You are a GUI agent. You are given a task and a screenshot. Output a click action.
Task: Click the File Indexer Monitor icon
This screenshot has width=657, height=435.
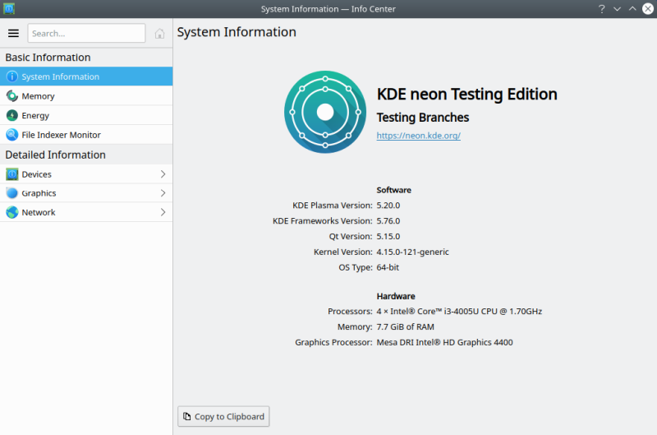pyautogui.click(x=11, y=135)
